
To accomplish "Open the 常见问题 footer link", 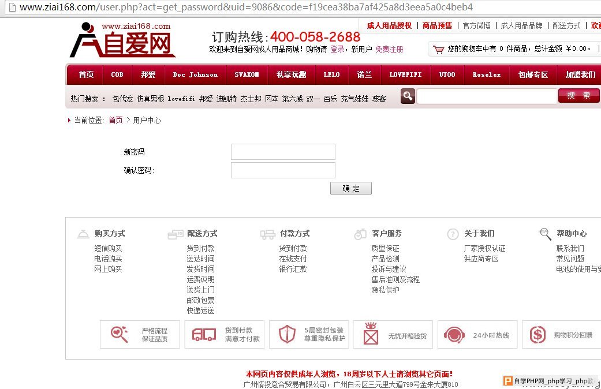I will point(570,259).
